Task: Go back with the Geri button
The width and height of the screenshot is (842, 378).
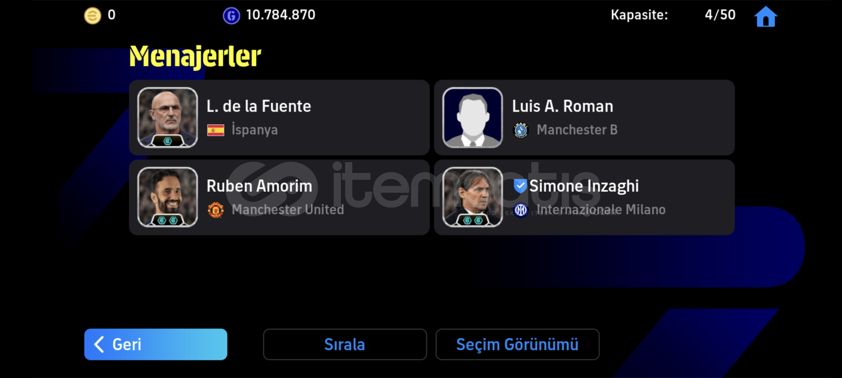Action: point(156,344)
